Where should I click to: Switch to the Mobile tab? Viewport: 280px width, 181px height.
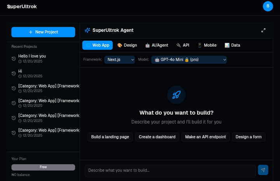pos(207,45)
